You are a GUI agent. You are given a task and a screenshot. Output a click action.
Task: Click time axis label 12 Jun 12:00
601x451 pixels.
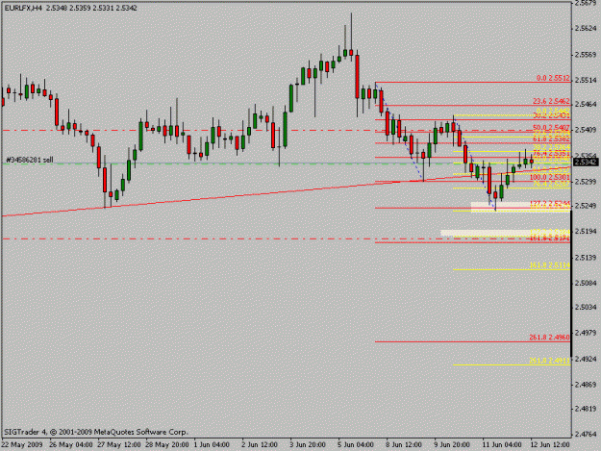click(550, 445)
